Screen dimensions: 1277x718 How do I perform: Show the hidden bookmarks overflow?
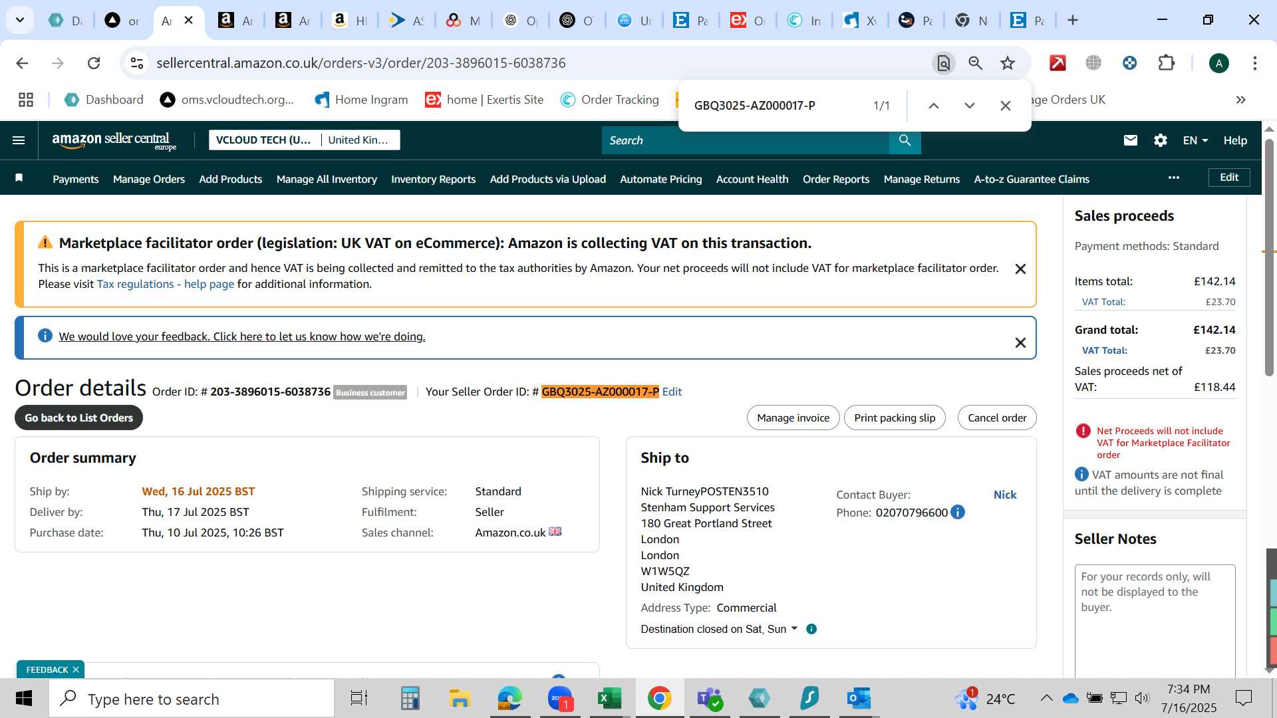pyautogui.click(x=1241, y=100)
